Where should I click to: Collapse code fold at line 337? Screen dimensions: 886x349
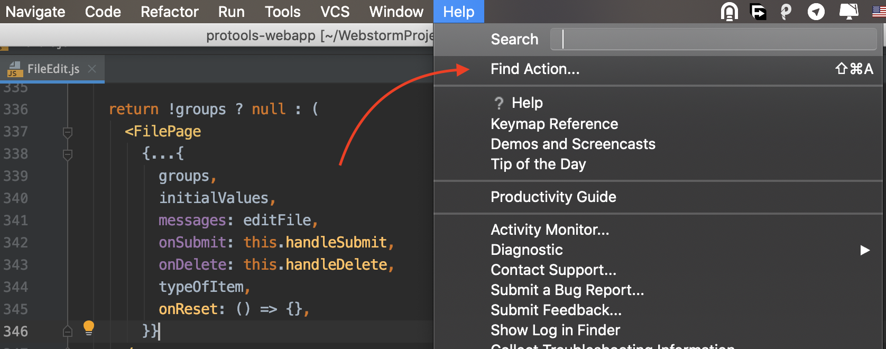68,132
